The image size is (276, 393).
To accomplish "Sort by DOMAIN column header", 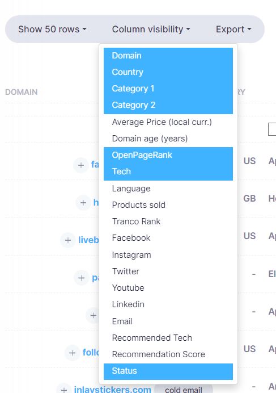I will [22, 92].
